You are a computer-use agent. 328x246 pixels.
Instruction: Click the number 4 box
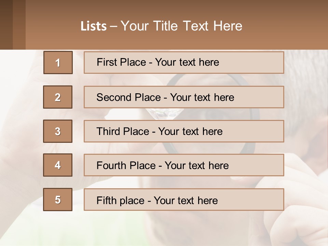(x=58, y=165)
